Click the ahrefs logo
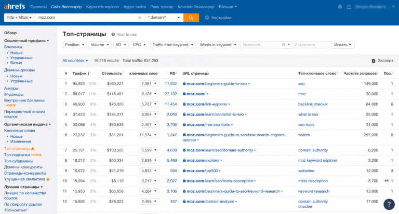The width and height of the screenshot is (399, 214). click(x=15, y=6)
